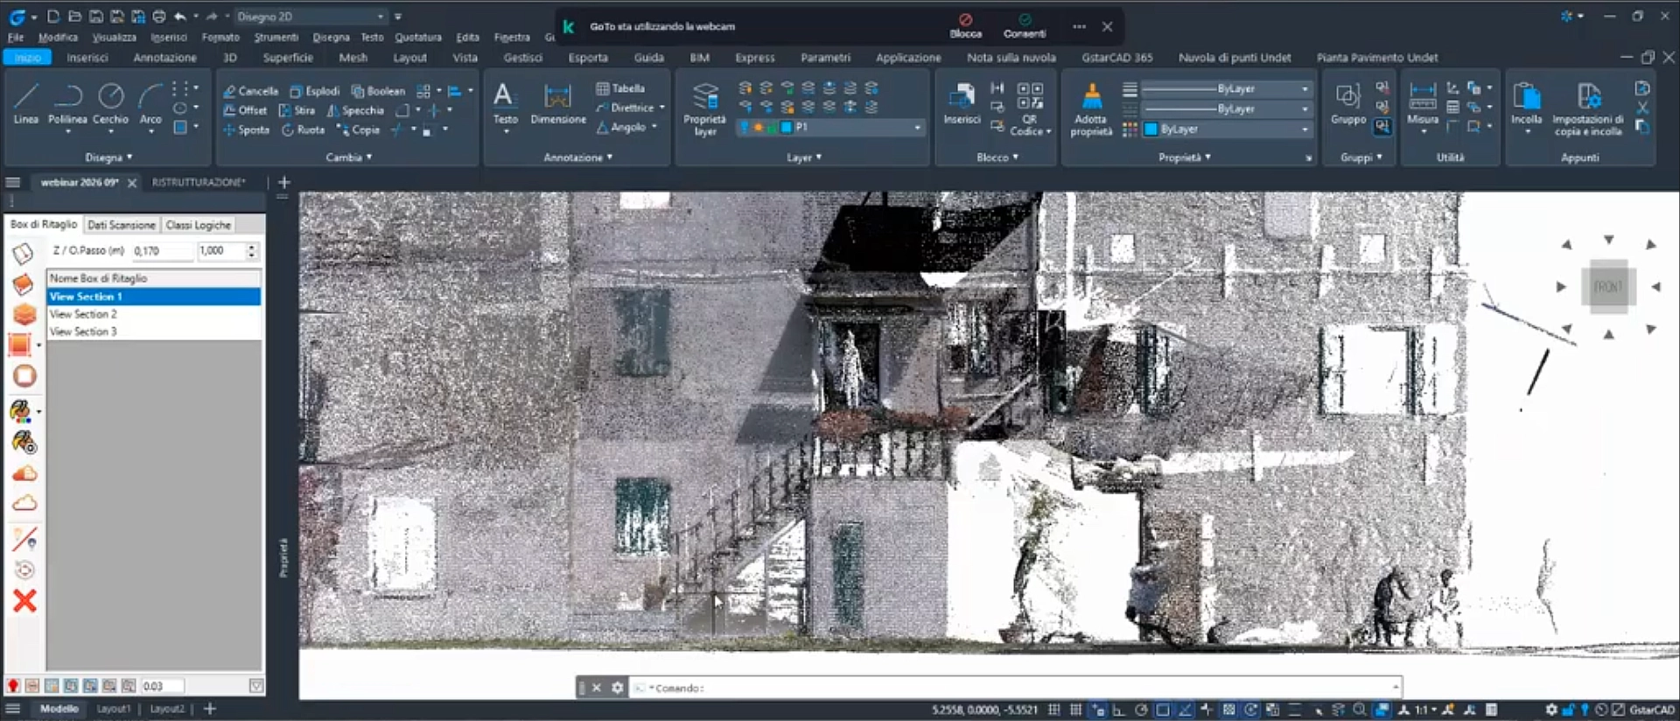Open settings gear in status bar
1680x721 pixels.
click(x=1551, y=710)
